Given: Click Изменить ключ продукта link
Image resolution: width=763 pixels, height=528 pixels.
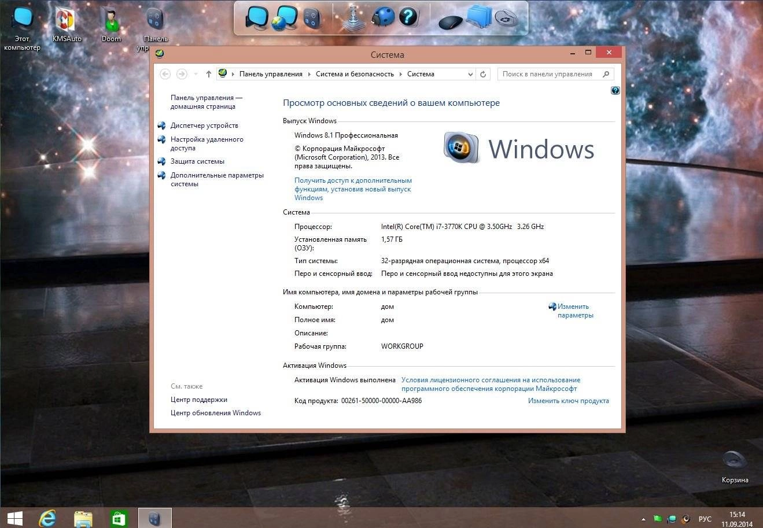Looking at the screenshot, I should pyautogui.click(x=568, y=401).
